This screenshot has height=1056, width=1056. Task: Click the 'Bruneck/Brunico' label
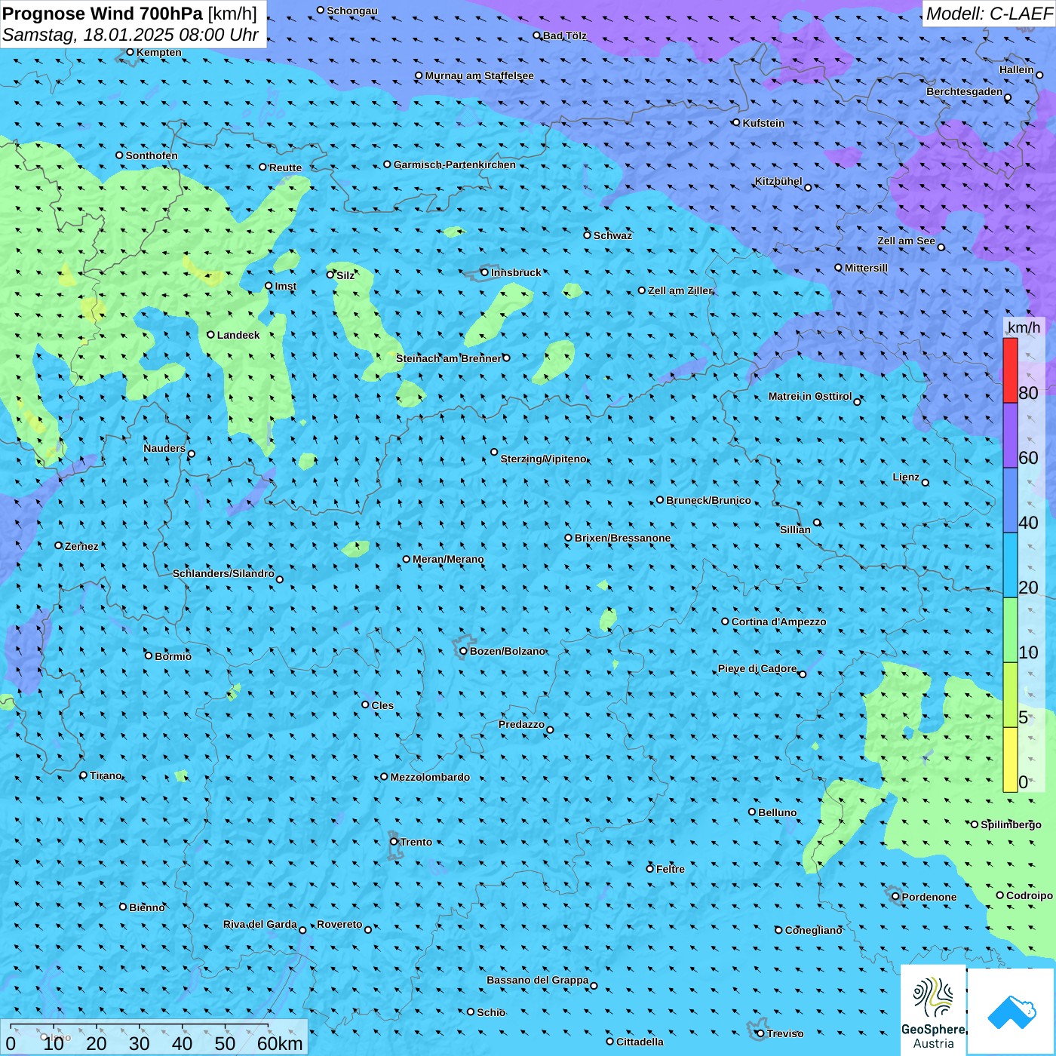(708, 500)
